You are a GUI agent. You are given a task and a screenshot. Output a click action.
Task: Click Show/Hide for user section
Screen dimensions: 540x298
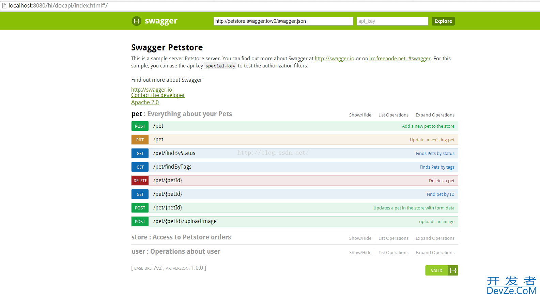pos(360,253)
